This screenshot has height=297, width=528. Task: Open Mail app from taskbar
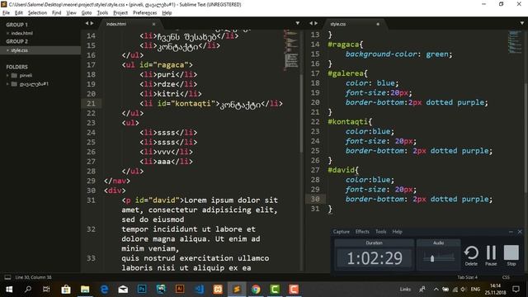pos(123,290)
